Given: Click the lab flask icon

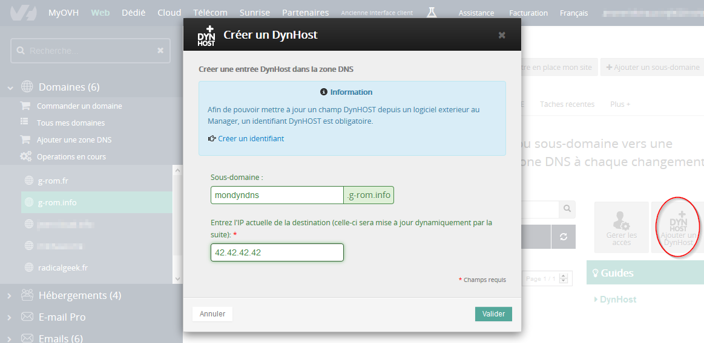Looking at the screenshot, I should (432, 13).
